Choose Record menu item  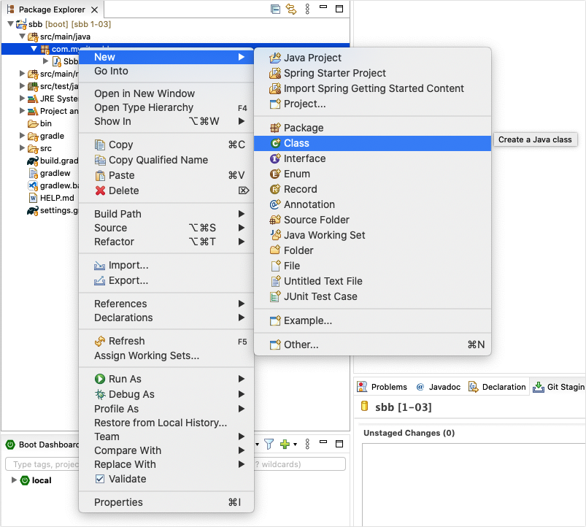(x=372, y=189)
